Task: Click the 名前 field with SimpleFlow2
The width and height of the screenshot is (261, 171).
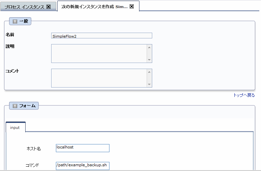Action: (x=101, y=36)
